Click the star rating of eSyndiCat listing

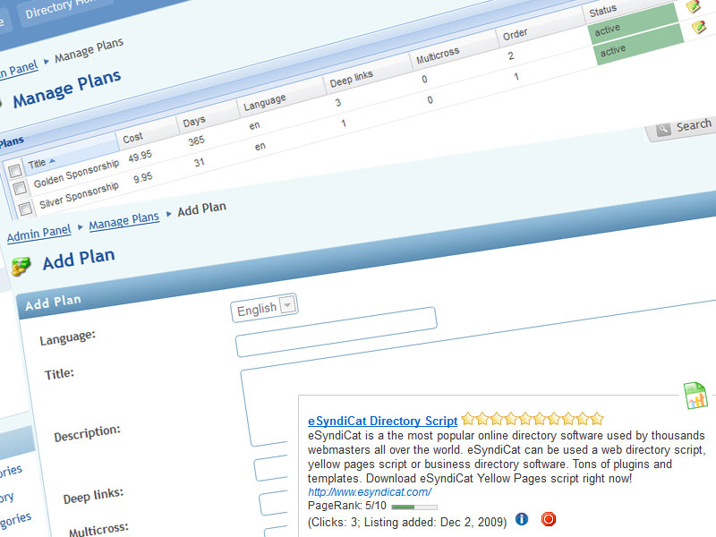[533, 419]
